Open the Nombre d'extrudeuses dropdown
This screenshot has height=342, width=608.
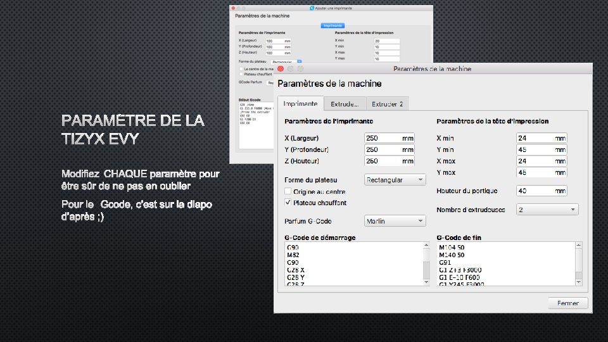click(547, 210)
